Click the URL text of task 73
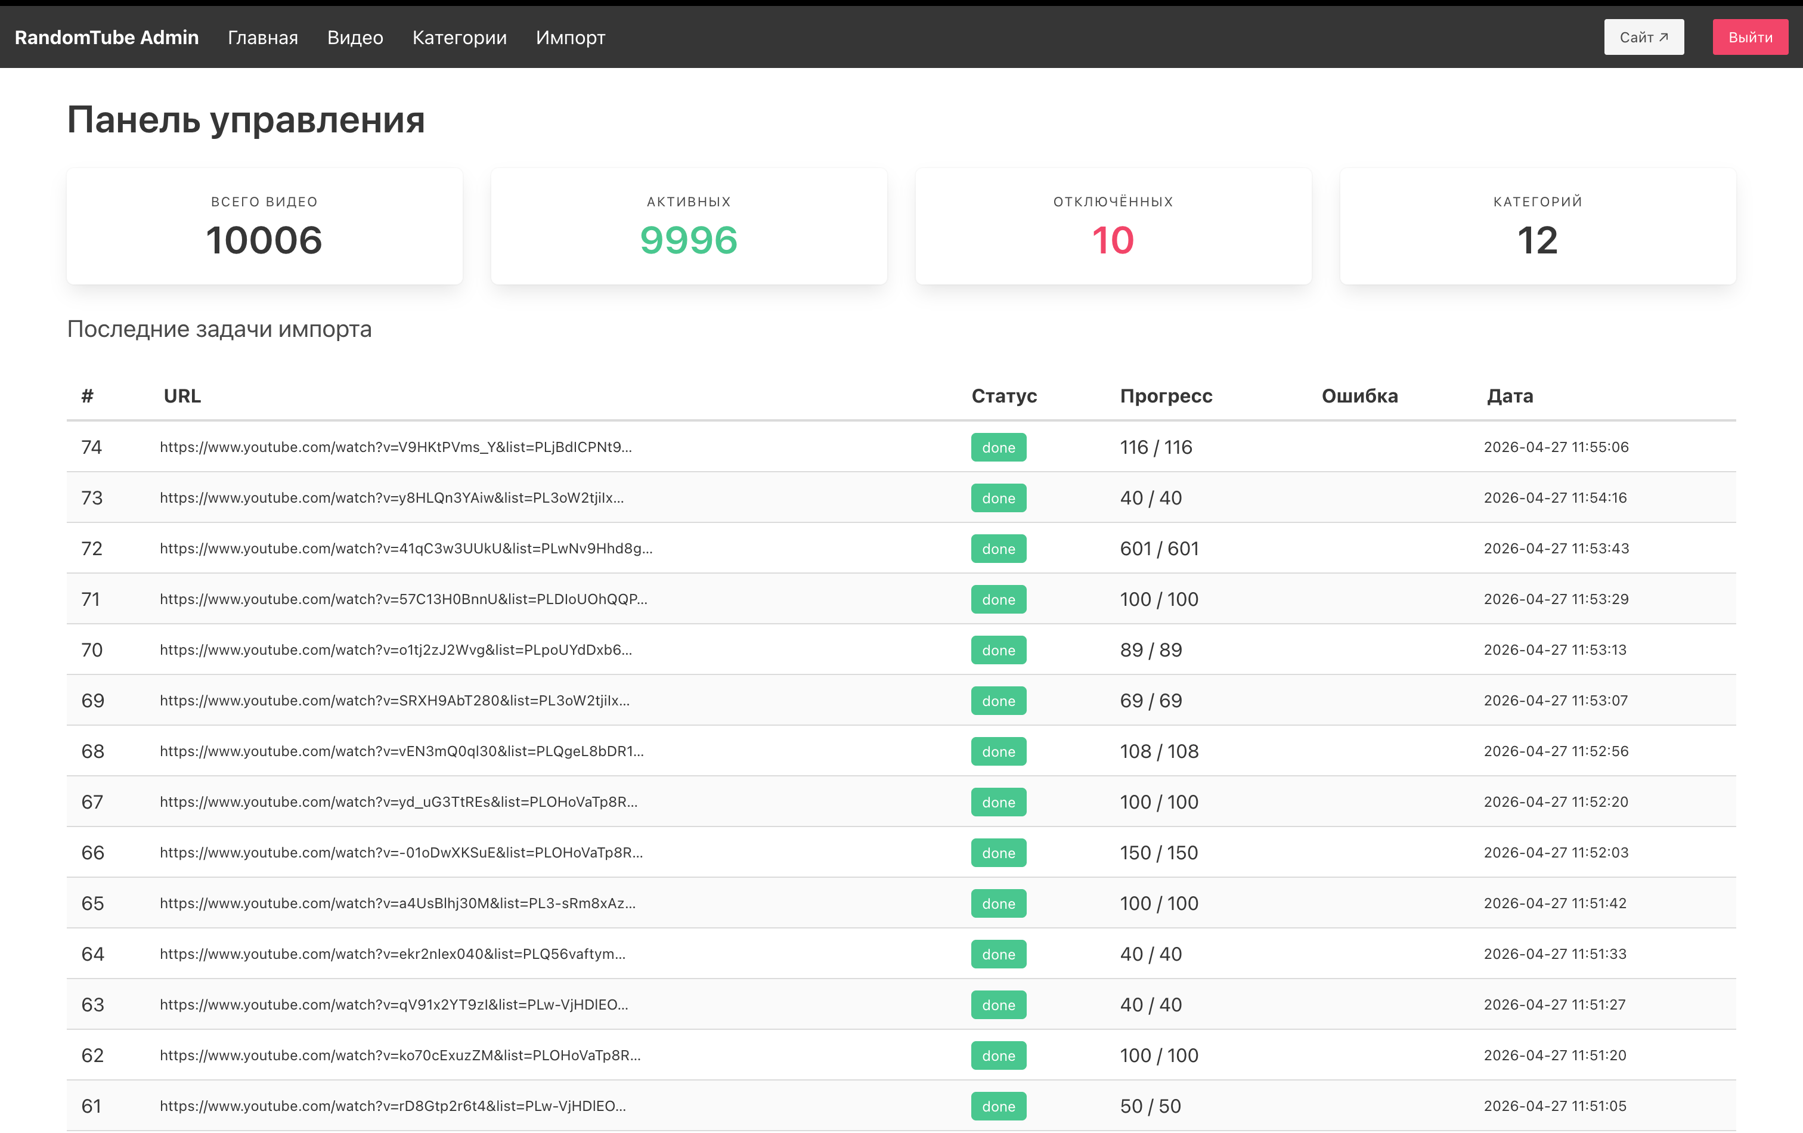This screenshot has height=1133, width=1803. point(392,498)
